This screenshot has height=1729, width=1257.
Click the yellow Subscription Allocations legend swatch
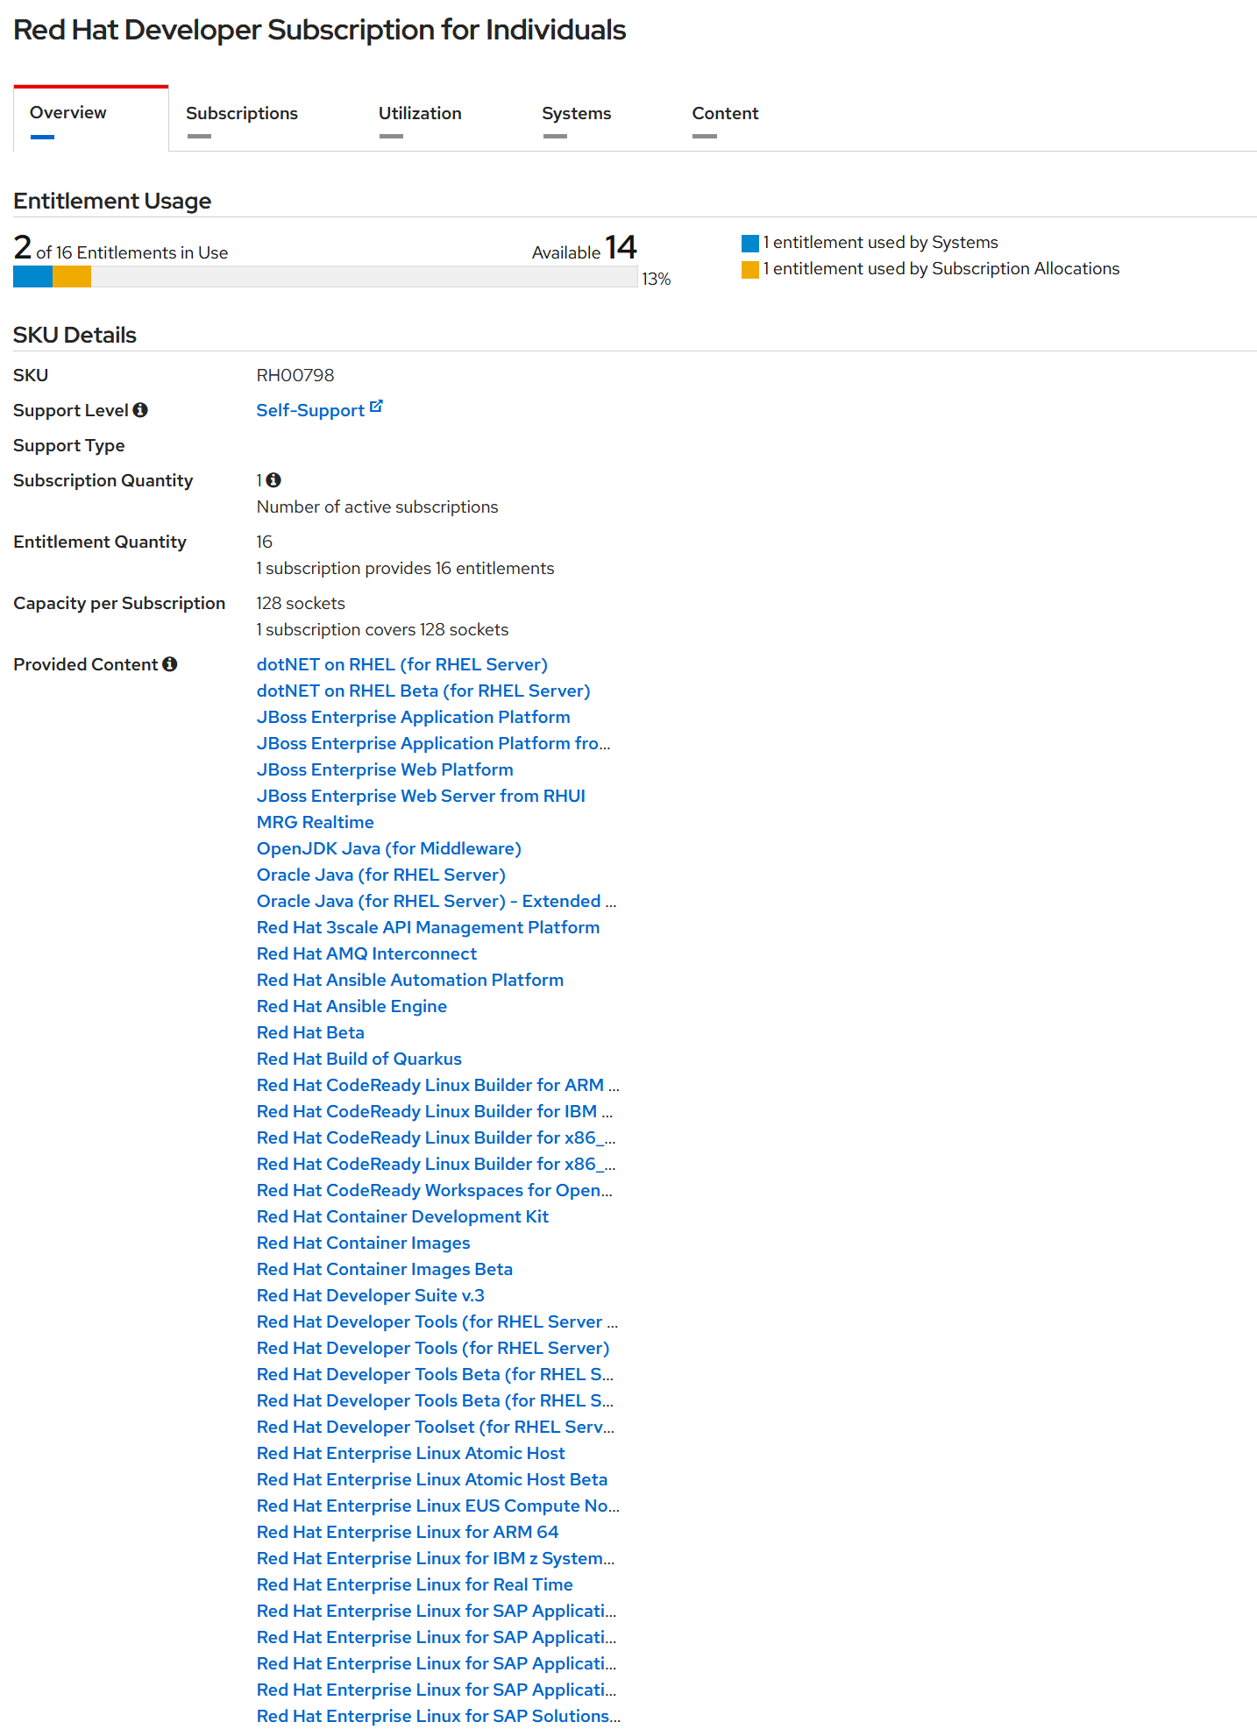pos(750,270)
